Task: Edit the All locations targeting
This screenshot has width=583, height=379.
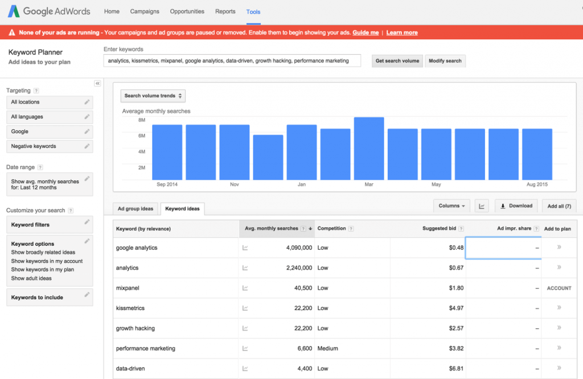Action: 87,102
